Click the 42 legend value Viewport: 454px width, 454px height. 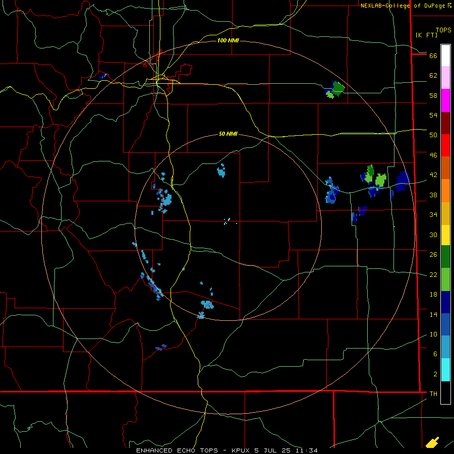pyautogui.click(x=433, y=175)
